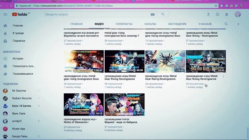Open the Ярик Лапа channel avatar

[x=5, y=114]
